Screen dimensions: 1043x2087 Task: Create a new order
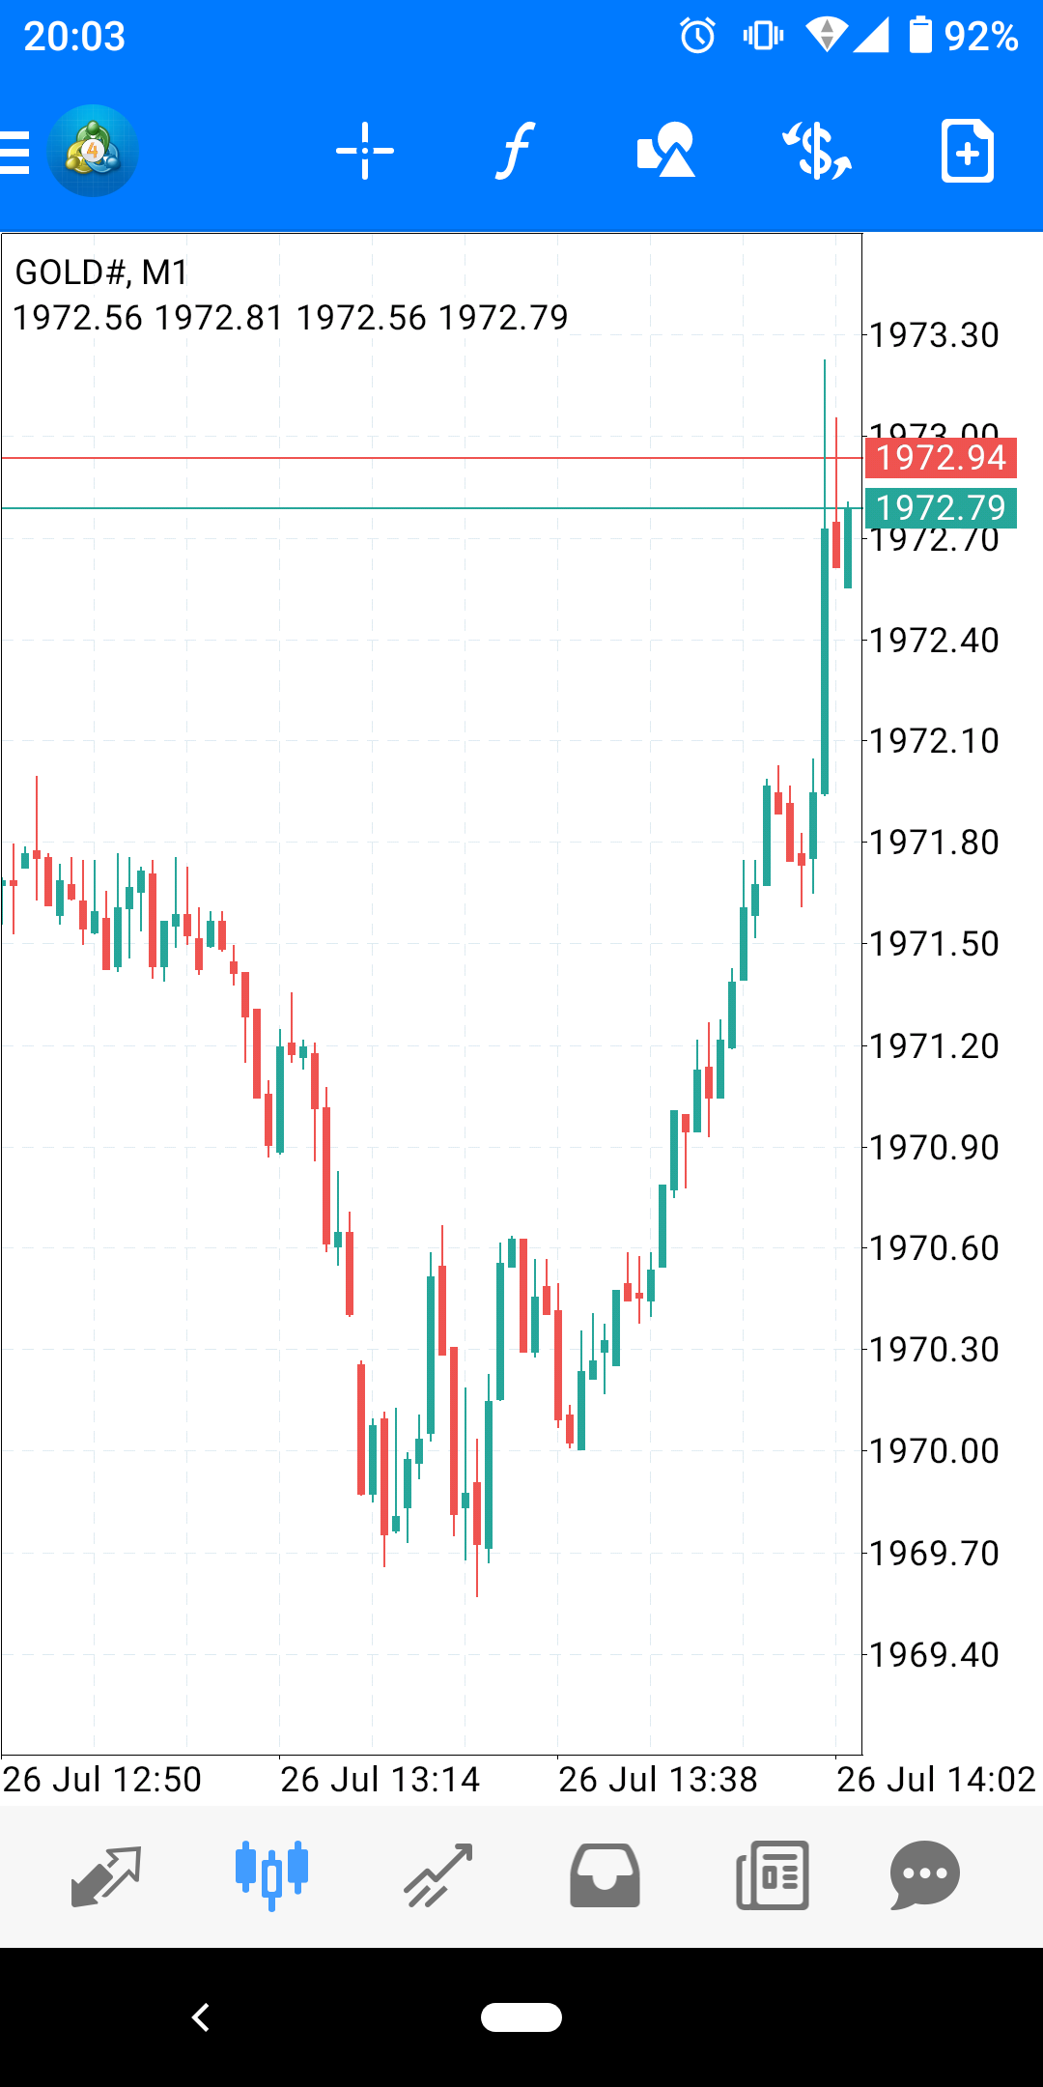tap(967, 152)
